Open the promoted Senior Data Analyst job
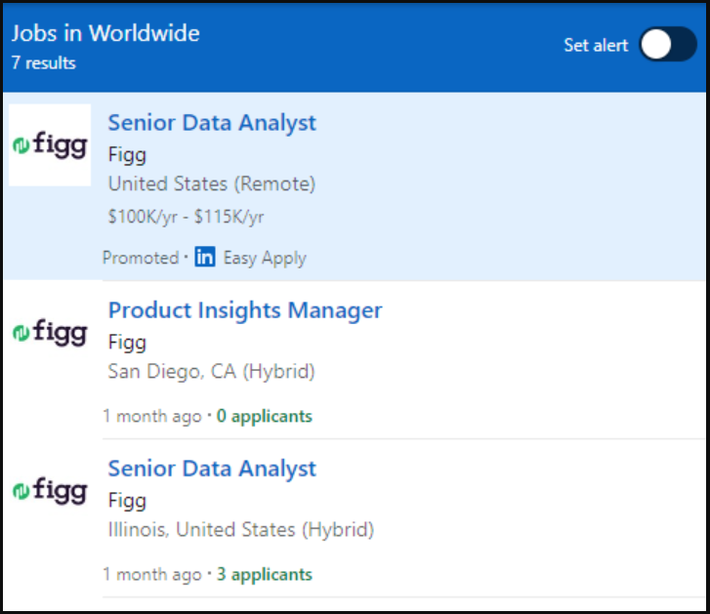710x614 pixels. pos(212,123)
